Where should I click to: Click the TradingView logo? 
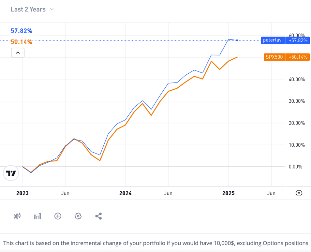[11, 173]
